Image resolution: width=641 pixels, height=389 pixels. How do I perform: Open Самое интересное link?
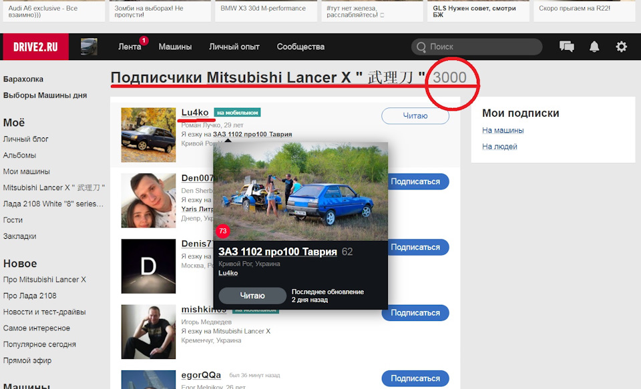[x=36, y=328]
